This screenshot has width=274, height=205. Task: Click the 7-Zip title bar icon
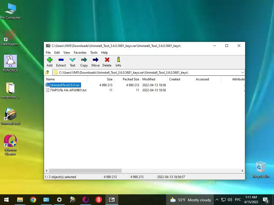click(x=48, y=46)
